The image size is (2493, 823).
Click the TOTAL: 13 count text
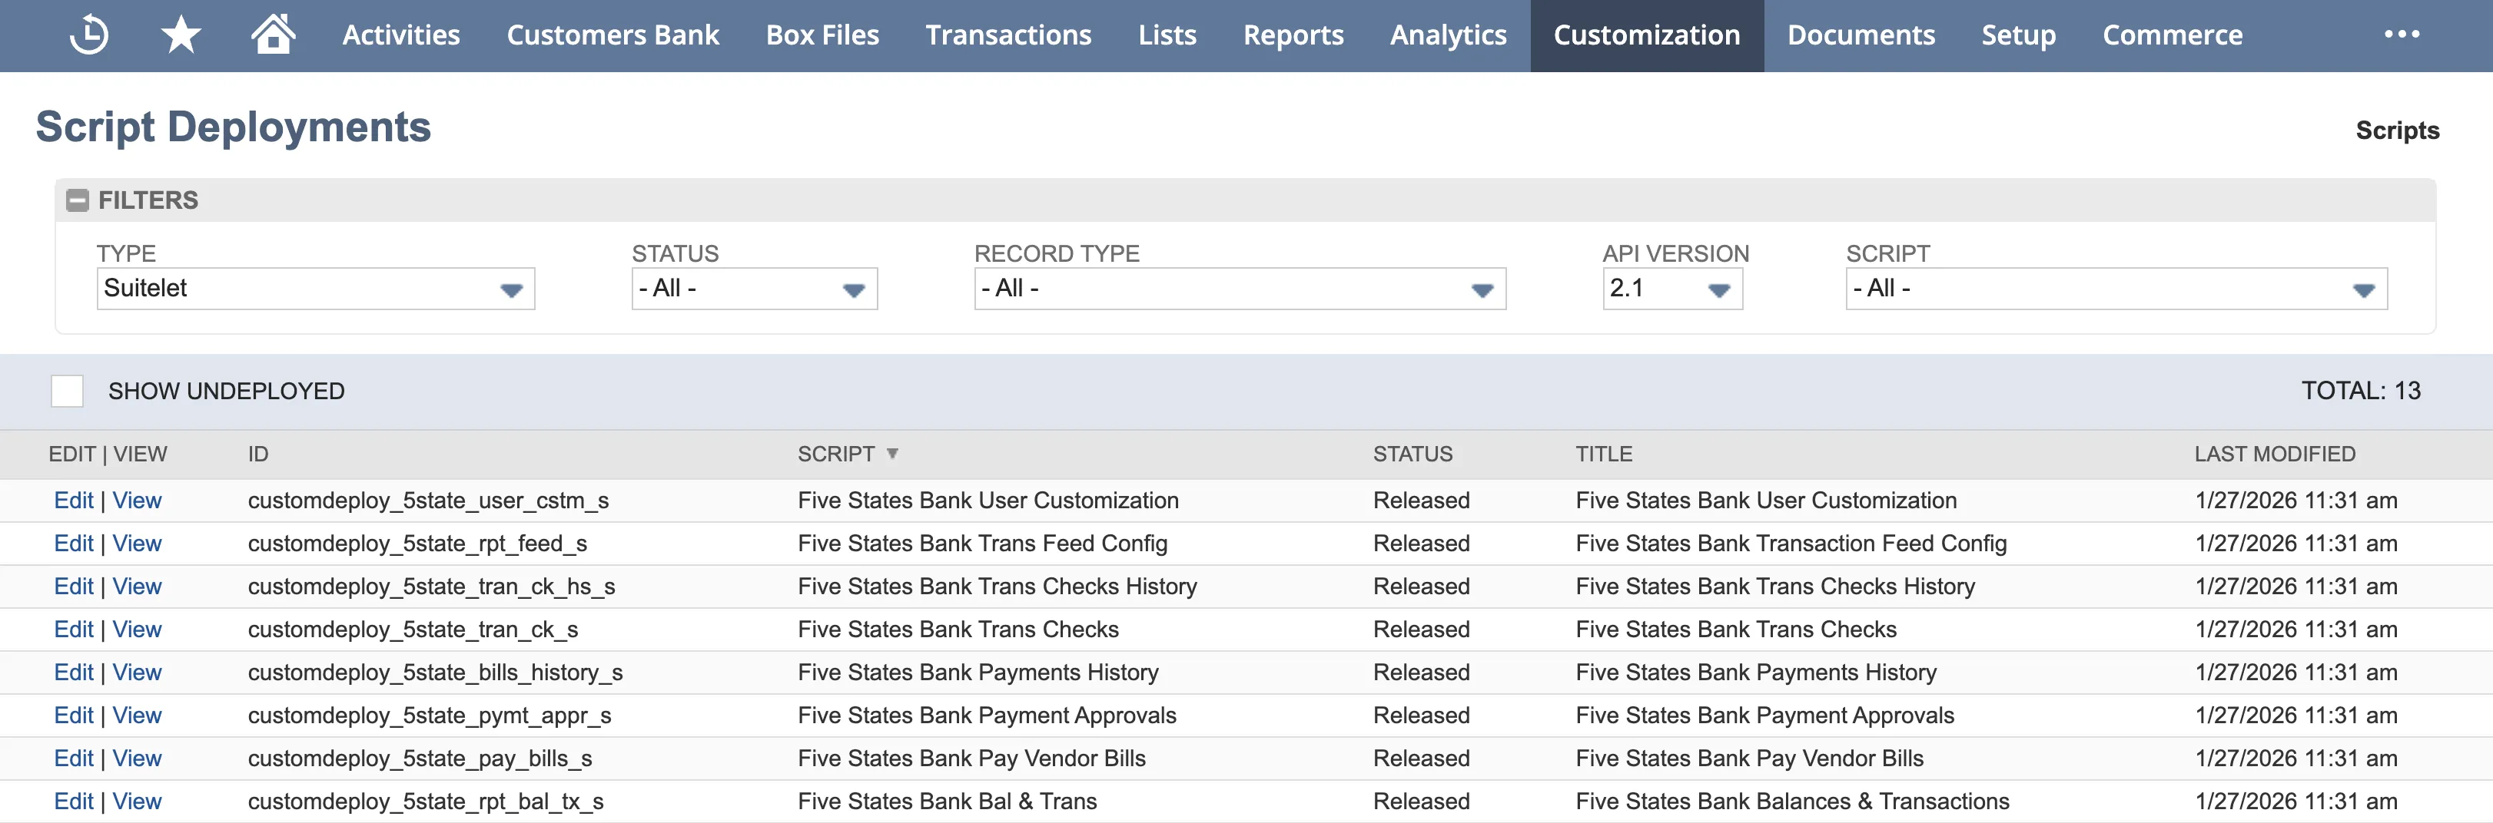(x=2360, y=391)
